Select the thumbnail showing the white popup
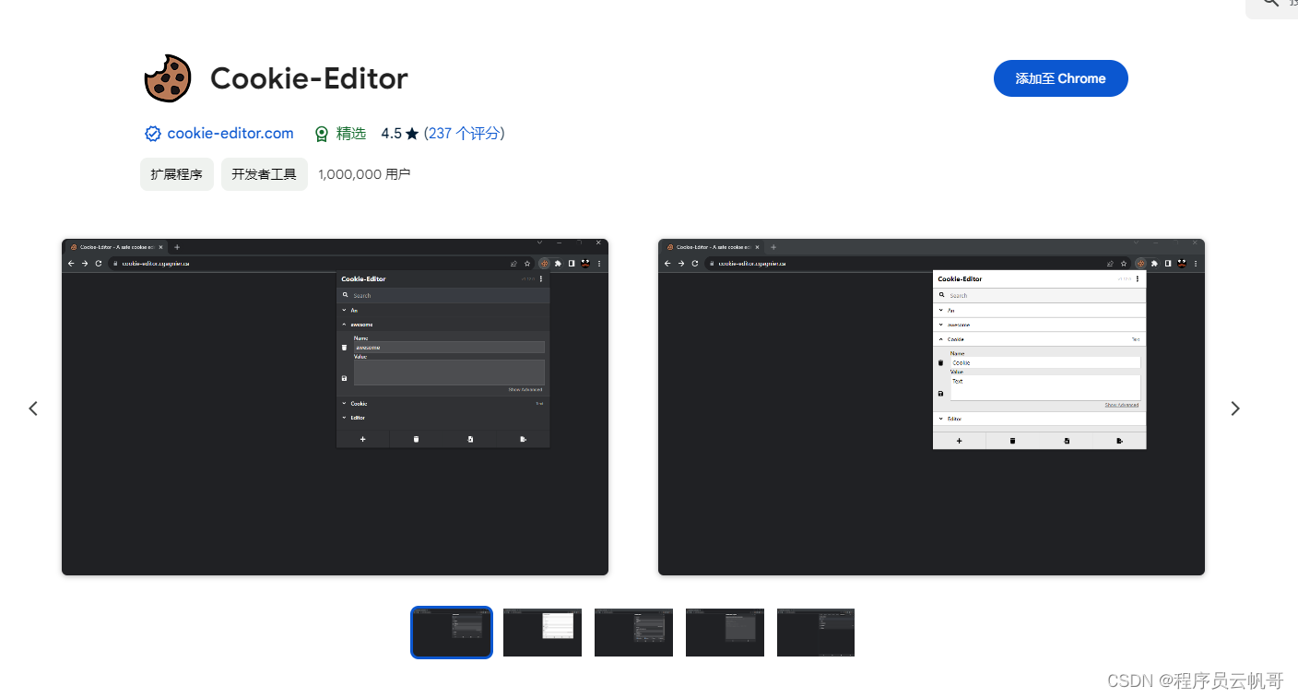 tap(542, 633)
